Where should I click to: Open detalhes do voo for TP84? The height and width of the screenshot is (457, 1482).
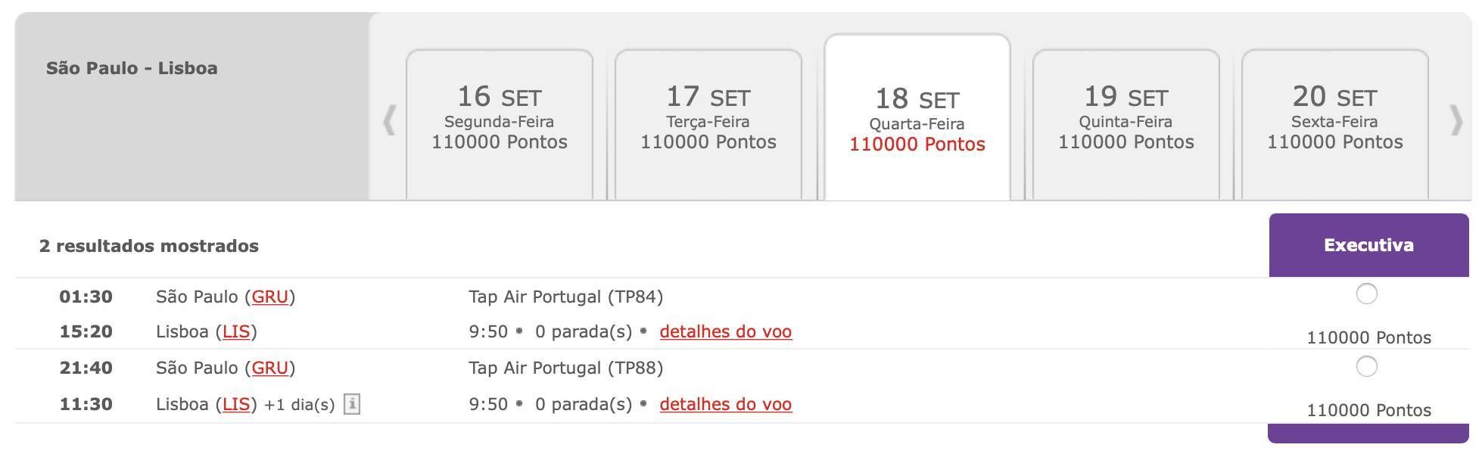[x=726, y=331]
